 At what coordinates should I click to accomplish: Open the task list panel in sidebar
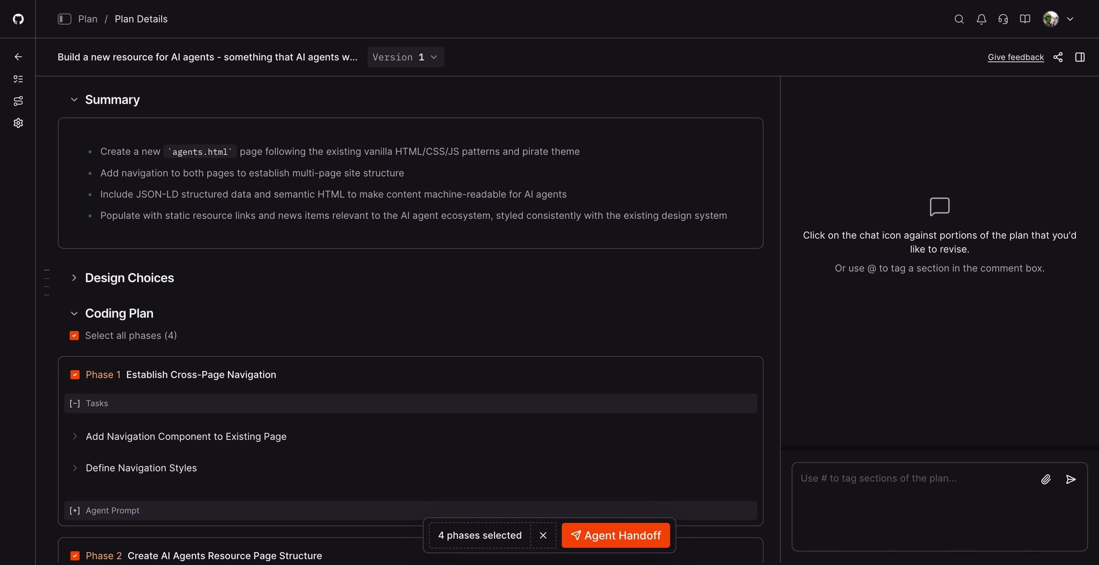[x=18, y=79]
